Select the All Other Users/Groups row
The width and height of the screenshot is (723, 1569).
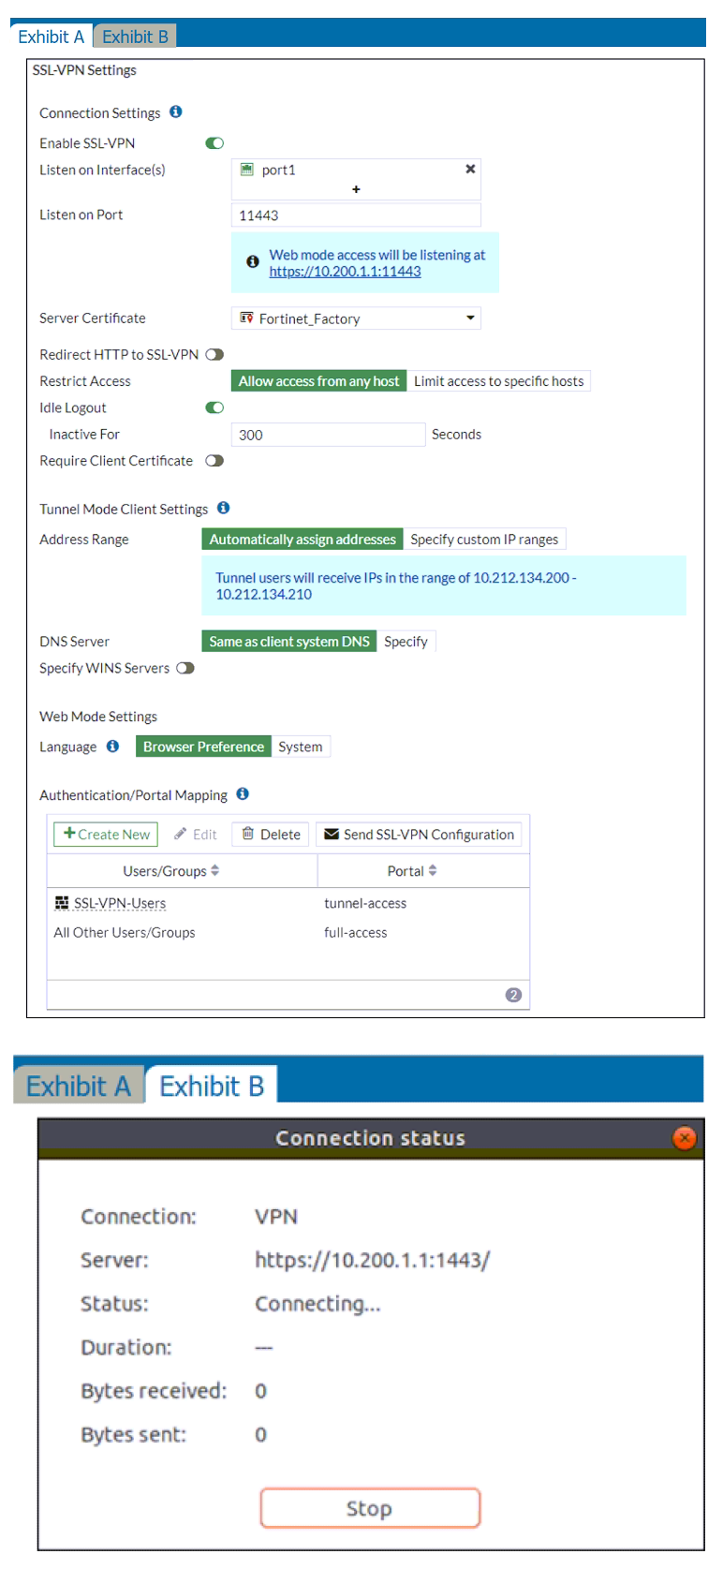[288, 932]
